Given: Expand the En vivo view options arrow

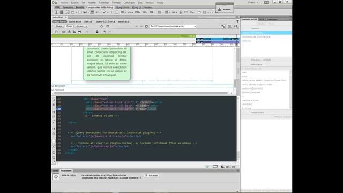Looking at the screenshot, I should click(x=87, y=26).
